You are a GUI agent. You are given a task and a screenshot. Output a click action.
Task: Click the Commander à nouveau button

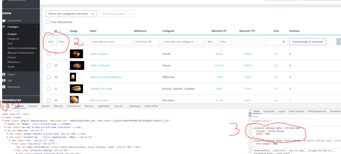point(308,41)
